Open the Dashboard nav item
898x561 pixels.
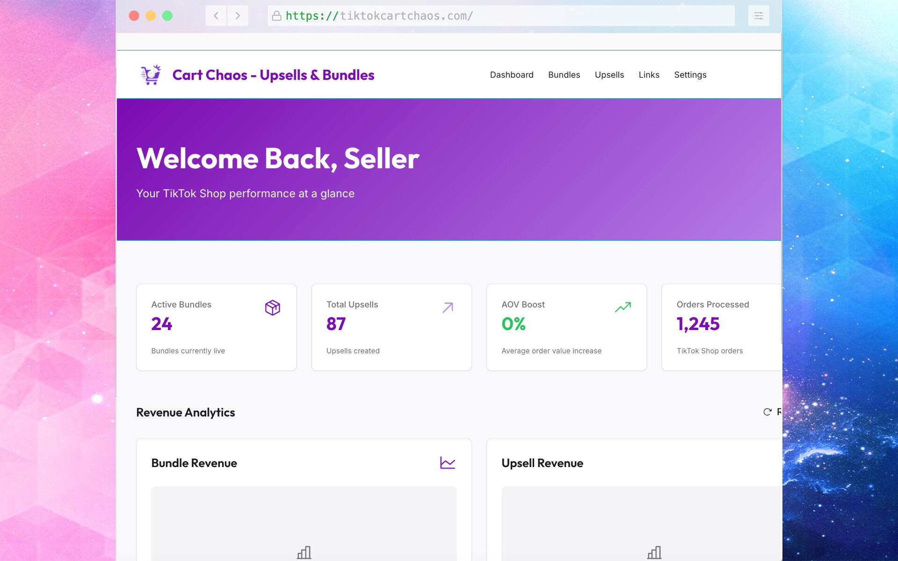tap(511, 75)
